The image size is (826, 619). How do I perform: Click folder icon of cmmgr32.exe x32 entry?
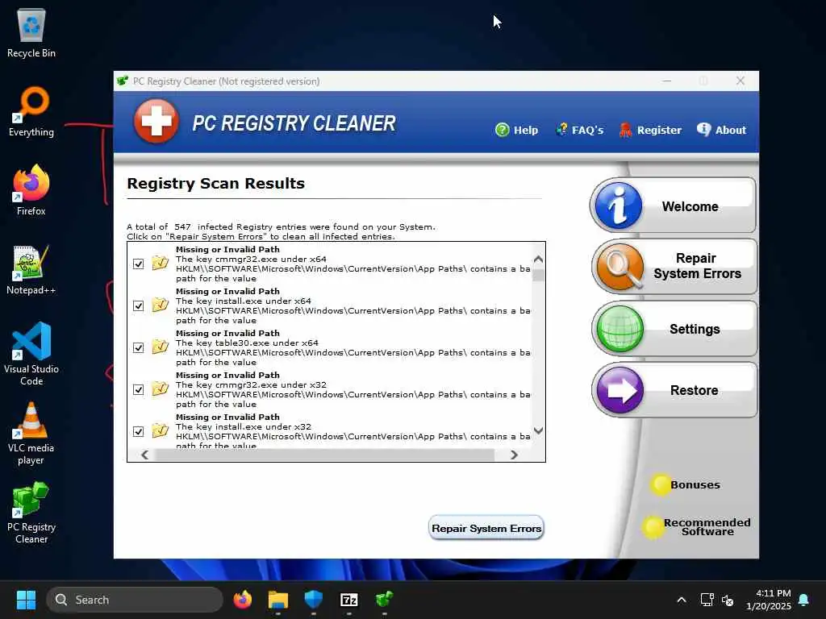161,388
